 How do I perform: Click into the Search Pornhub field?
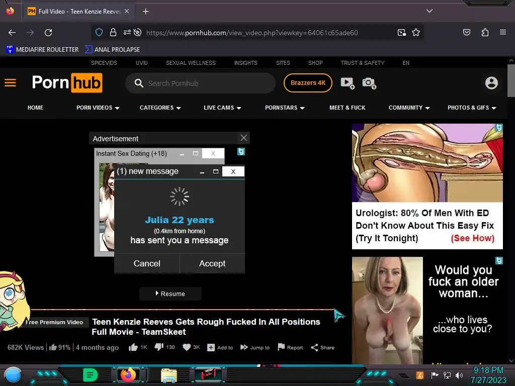200,83
